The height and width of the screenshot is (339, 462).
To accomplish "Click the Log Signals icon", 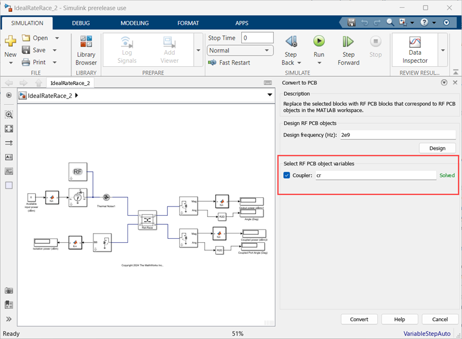I will pos(127,50).
